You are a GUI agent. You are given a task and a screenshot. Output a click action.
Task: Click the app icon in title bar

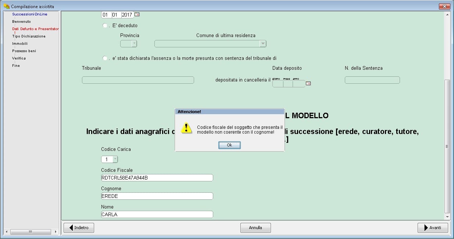[6, 6]
